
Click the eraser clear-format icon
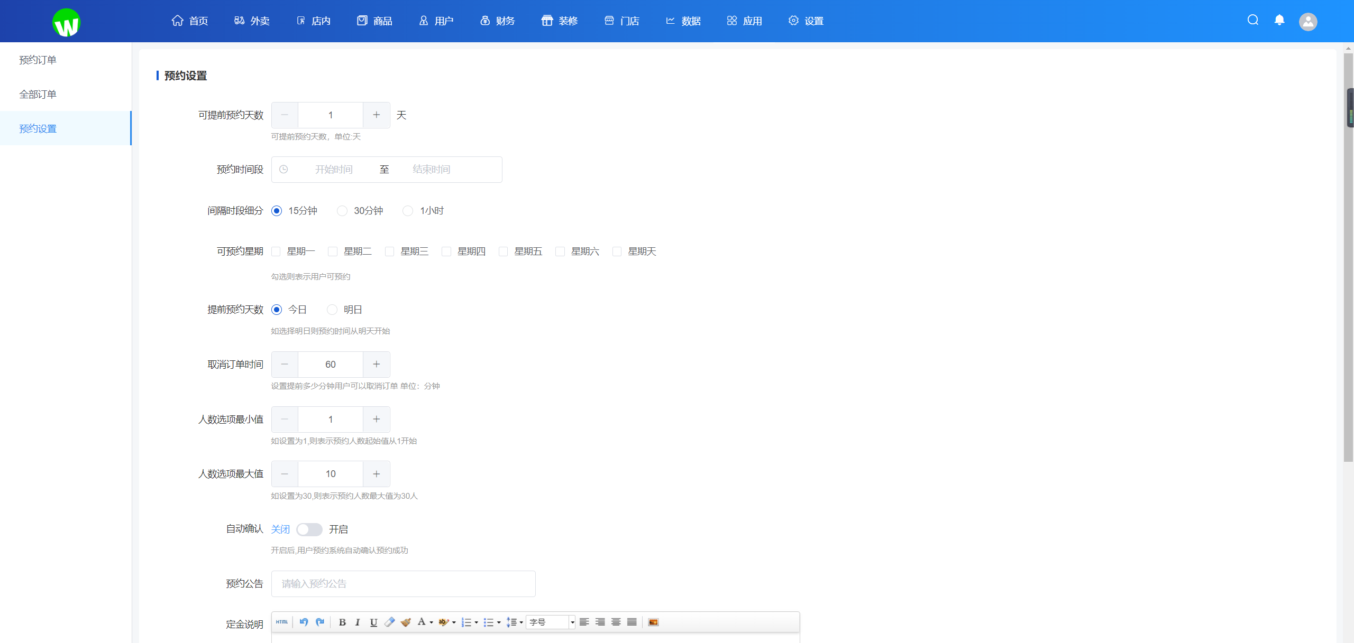389,622
